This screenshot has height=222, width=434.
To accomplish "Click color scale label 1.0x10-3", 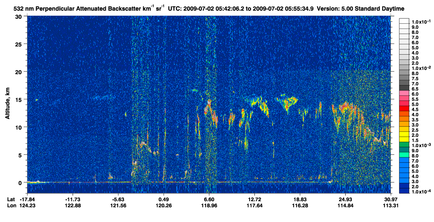I will (421, 145).
